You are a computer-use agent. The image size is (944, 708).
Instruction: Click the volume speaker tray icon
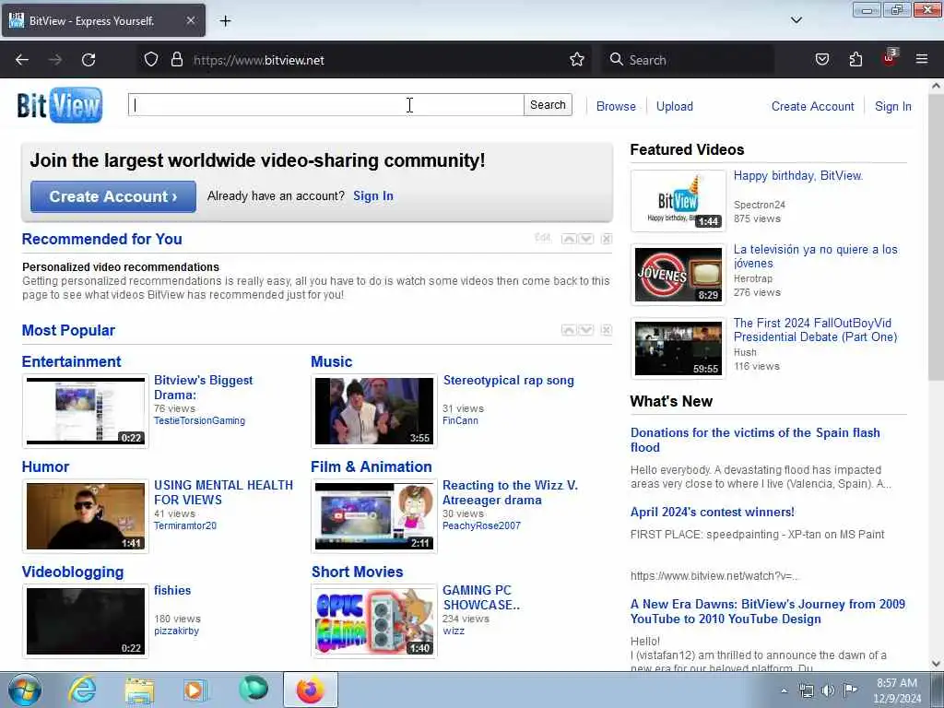click(828, 690)
